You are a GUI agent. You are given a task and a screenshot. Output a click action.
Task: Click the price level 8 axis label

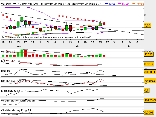coord(145,15)
